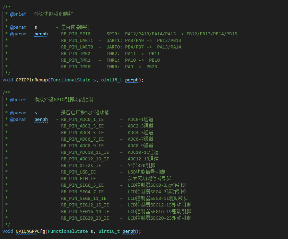
Task: Place cursor on RB_PIN_ADC12_13_IE
Action: click(85, 159)
